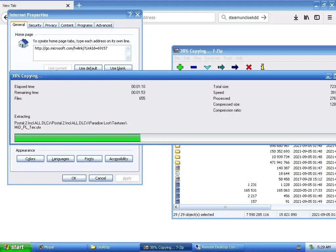Viewport: 336px width, 252px height.
Task: Click the keyboard icon in system tray
Action: [x=299, y=247]
